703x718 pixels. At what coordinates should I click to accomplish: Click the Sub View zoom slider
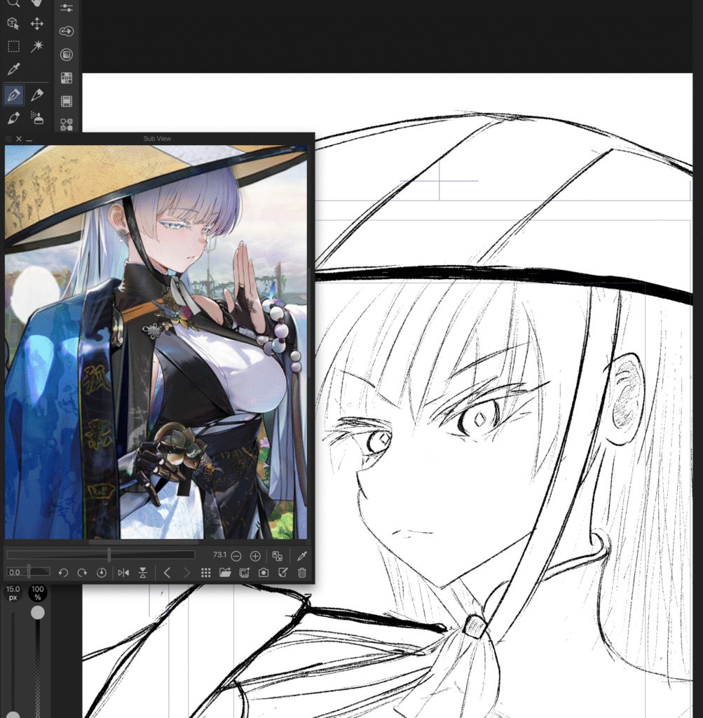[109, 555]
